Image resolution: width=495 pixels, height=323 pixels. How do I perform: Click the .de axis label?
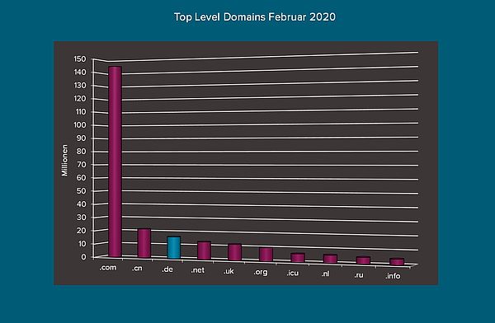pyautogui.click(x=167, y=269)
